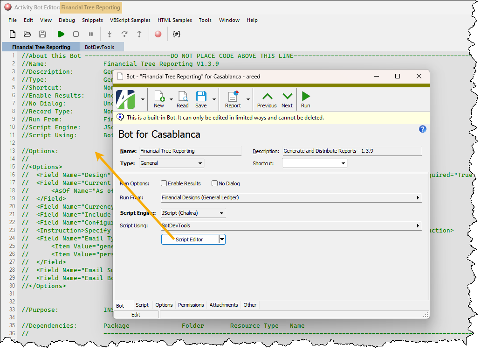The height and width of the screenshot is (352, 481).
Task: Open the VBScript Samples menu
Action: click(130, 20)
